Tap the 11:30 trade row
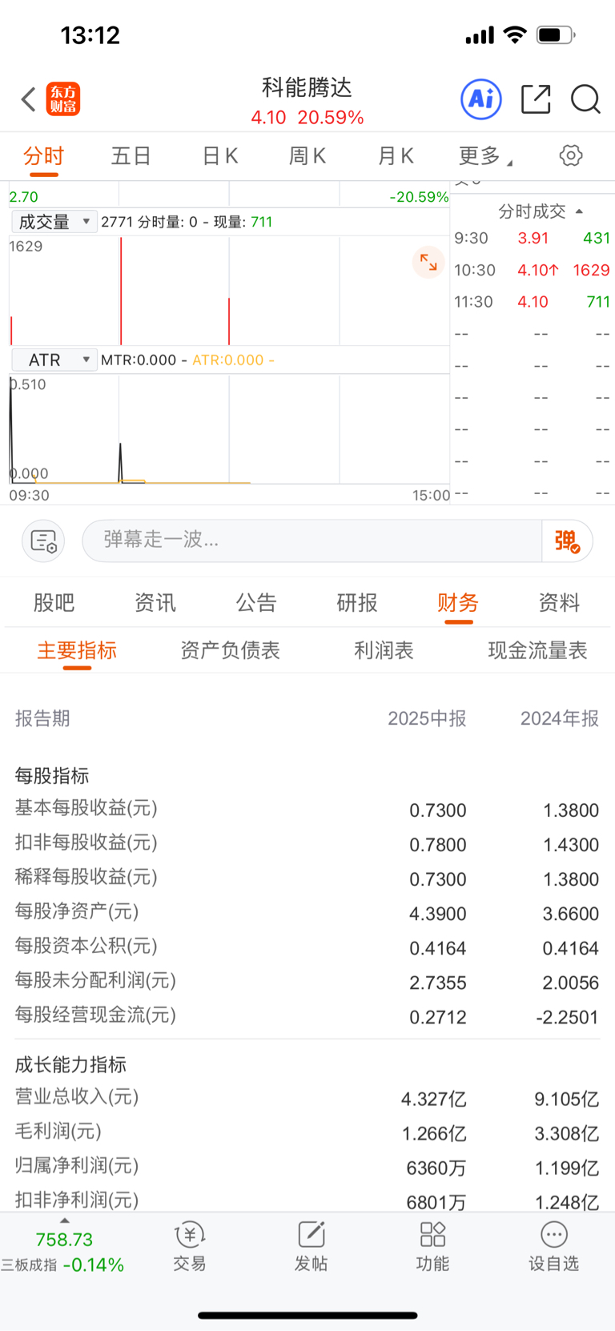This screenshot has height=1331, width=615. (x=532, y=302)
